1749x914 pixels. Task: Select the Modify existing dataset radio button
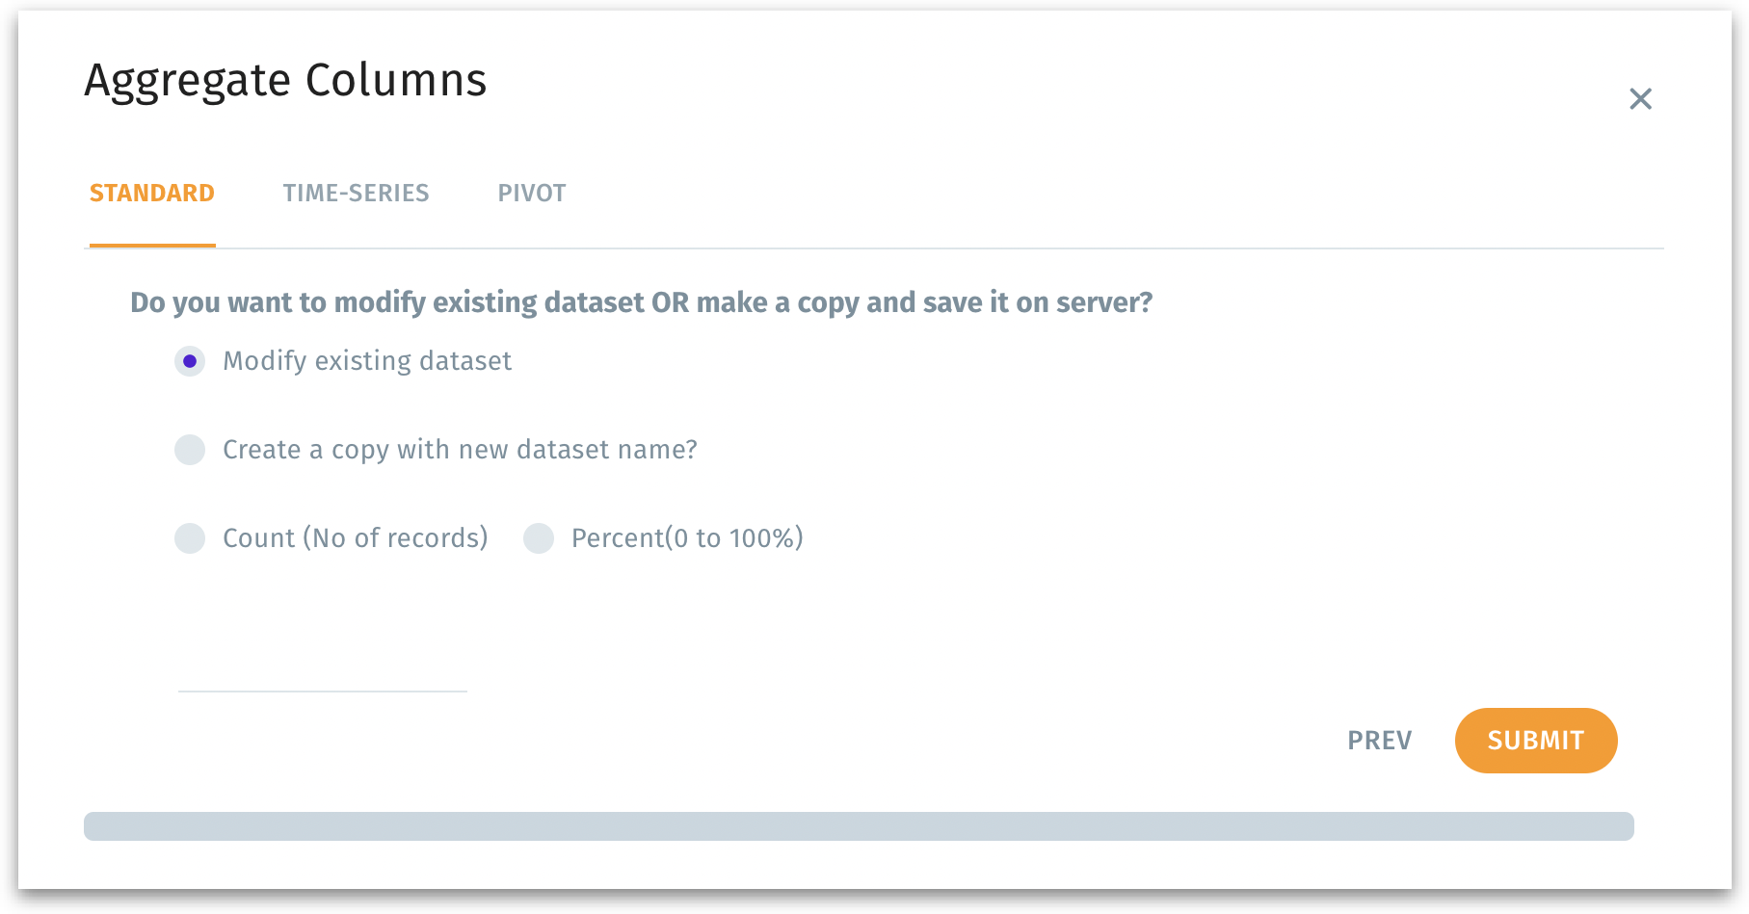pyautogui.click(x=190, y=361)
